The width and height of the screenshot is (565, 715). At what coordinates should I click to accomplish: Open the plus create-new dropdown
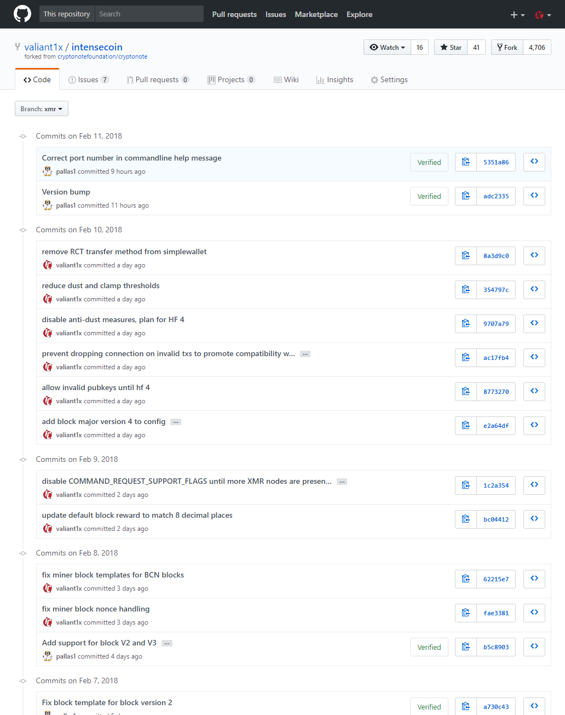coord(517,15)
